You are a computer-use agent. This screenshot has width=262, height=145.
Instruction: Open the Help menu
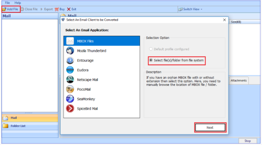18,3
